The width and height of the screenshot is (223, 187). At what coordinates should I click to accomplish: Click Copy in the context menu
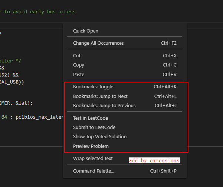[125, 65]
